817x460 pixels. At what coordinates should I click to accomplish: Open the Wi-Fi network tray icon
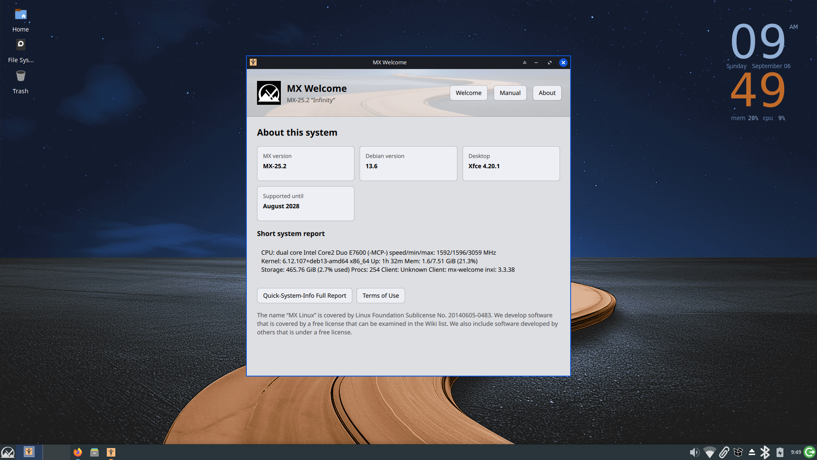point(709,452)
